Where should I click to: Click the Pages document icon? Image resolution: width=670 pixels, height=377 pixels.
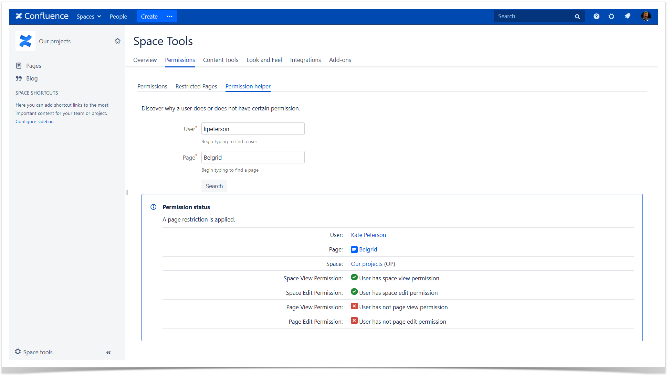pos(19,66)
